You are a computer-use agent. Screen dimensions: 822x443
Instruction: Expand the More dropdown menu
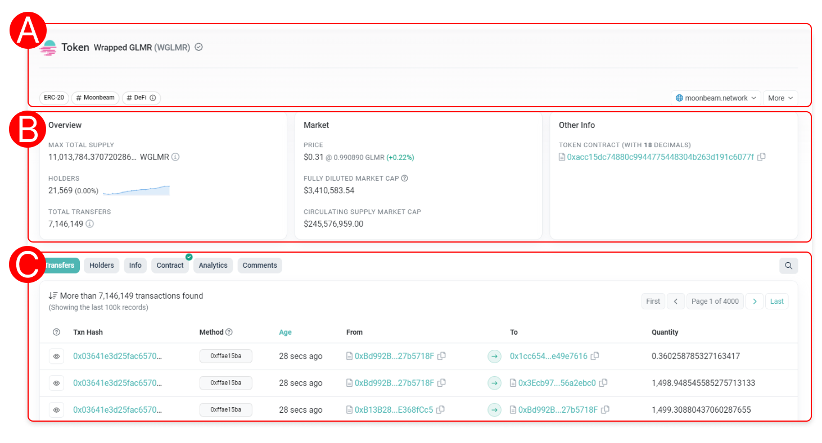(x=780, y=98)
